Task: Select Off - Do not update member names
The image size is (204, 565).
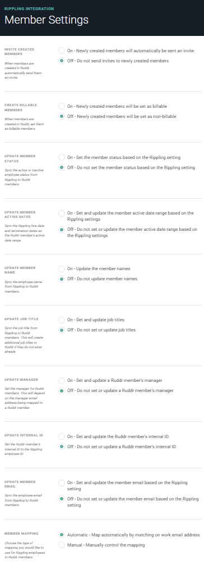Action: (62, 279)
